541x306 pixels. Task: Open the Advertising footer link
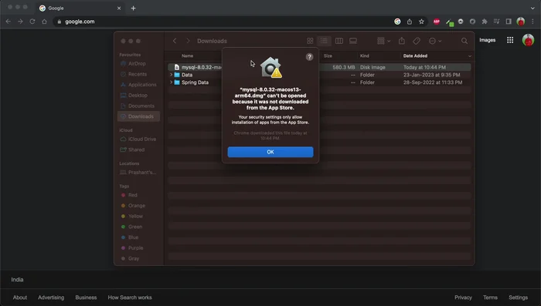click(51, 298)
